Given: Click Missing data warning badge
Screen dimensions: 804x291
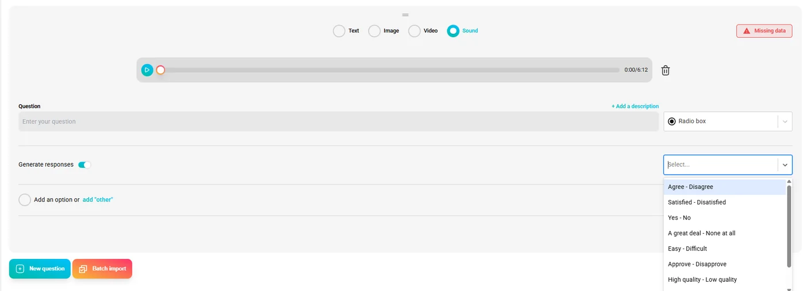Looking at the screenshot, I should point(764,31).
